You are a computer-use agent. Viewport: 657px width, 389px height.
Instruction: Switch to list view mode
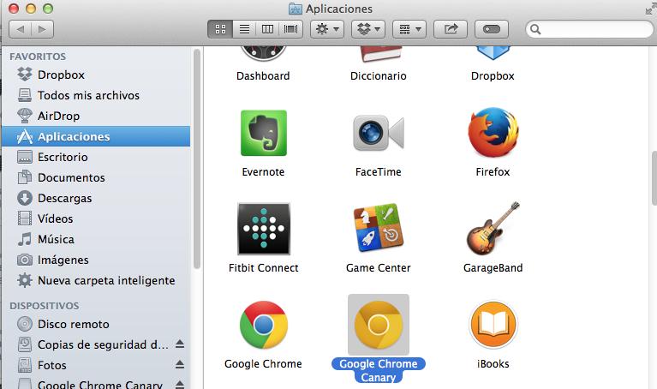(x=244, y=29)
